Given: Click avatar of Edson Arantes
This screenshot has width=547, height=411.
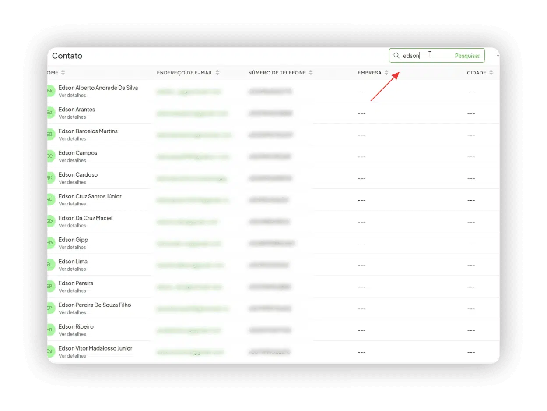Looking at the screenshot, I should coord(51,113).
